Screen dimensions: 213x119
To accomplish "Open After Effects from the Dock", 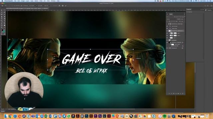I will [100, 116].
